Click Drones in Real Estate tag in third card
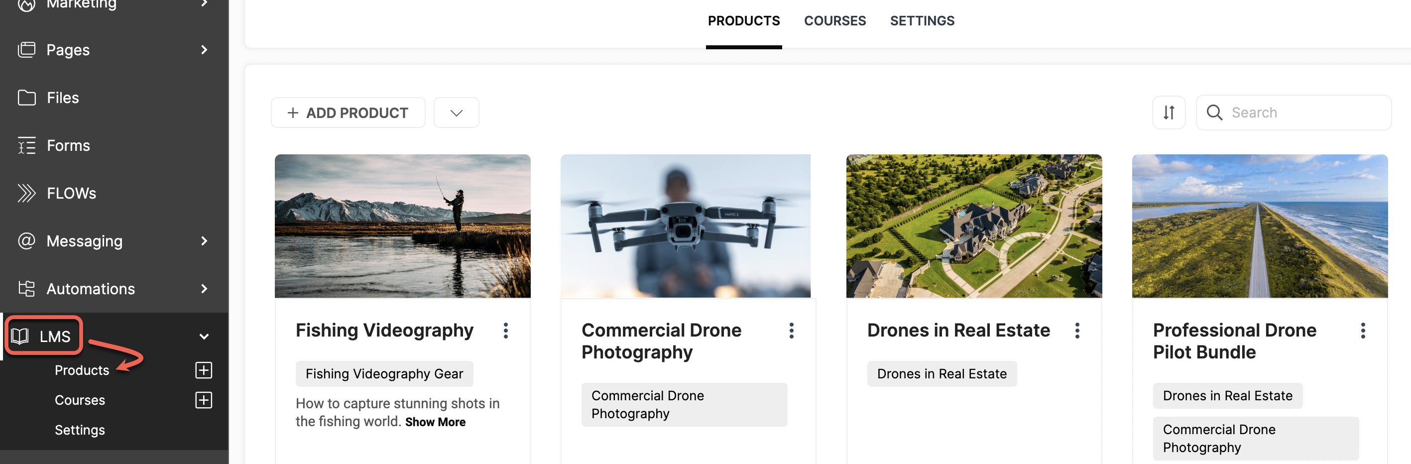The height and width of the screenshot is (464, 1411). point(941,373)
